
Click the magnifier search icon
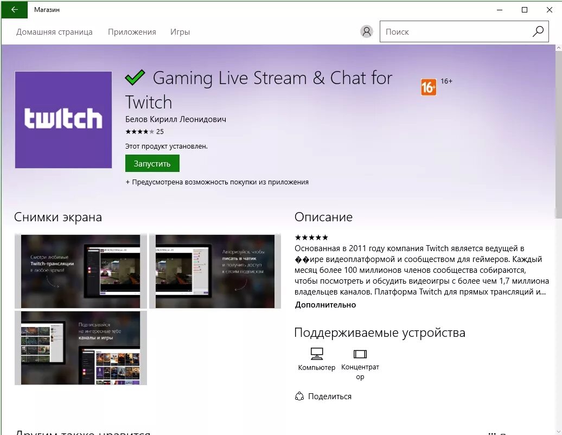(x=538, y=31)
